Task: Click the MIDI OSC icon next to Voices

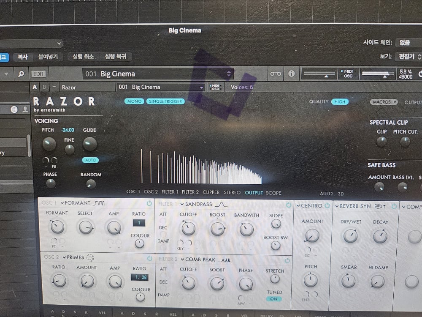Action: click(215, 87)
